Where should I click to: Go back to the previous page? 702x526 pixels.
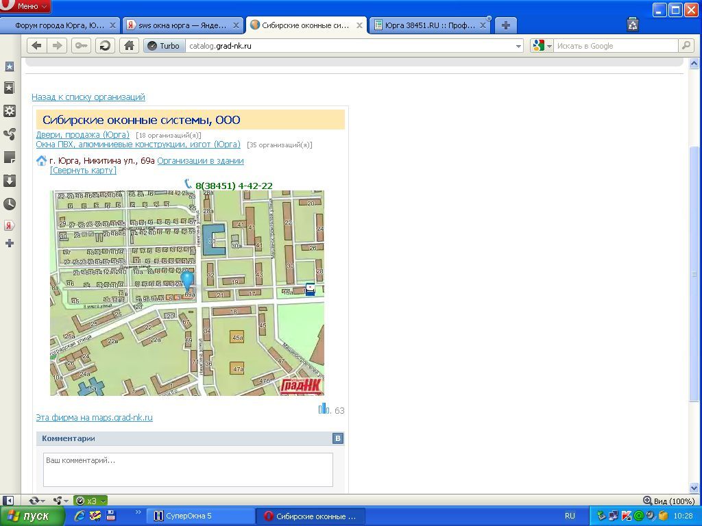pos(36,46)
